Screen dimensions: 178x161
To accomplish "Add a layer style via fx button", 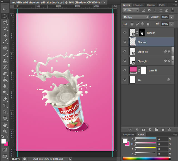I will coord(137,130).
